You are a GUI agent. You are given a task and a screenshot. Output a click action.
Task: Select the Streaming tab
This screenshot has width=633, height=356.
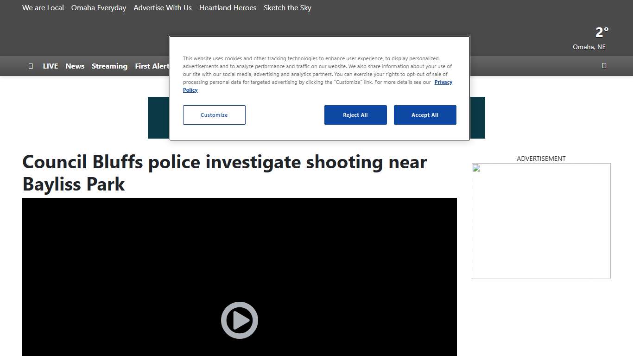tap(109, 66)
